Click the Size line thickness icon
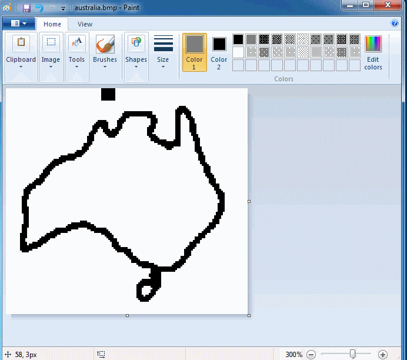This screenshot has height=360, width=407. [x=164, y=44]
